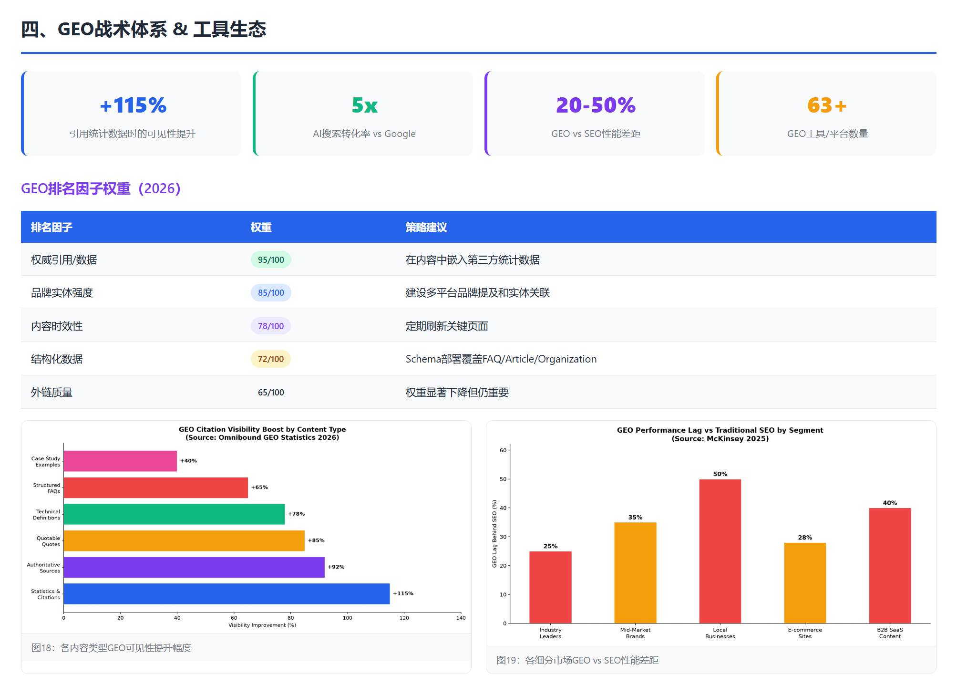Click the Local Businesses 50% bar
This screenshot has width=957, height=685.
point(720,551)
